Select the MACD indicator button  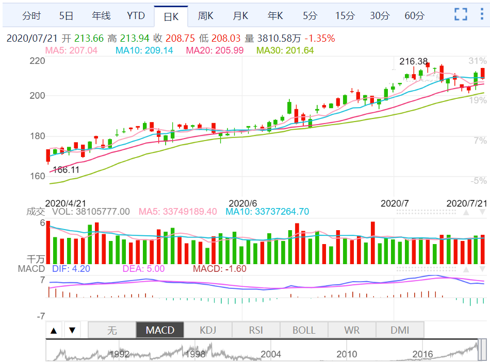pos(160,330)
